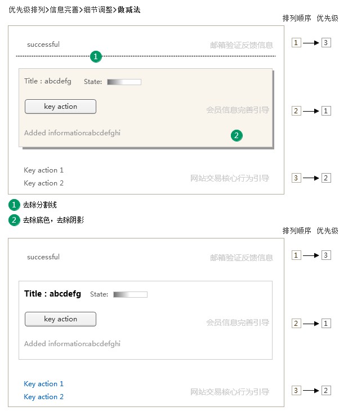Click green marker 2 inside the shaded card
This screenshot has height=411, width=348.
tap(237, 135)
